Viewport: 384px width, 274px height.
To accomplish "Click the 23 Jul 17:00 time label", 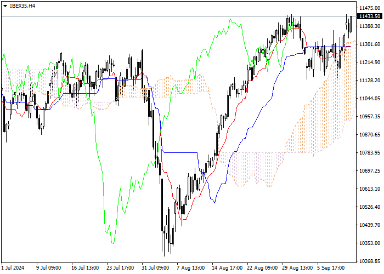I will [120, 268].
